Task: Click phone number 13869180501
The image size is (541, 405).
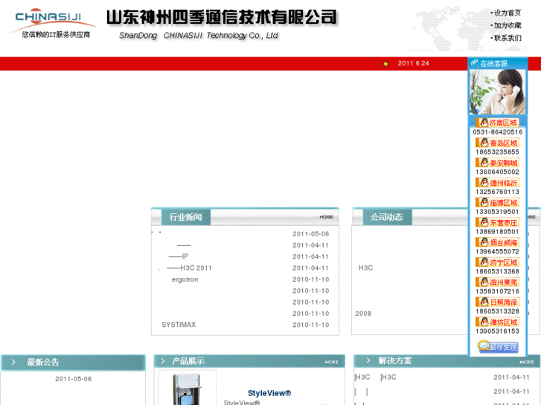Action: click(497, 232)
